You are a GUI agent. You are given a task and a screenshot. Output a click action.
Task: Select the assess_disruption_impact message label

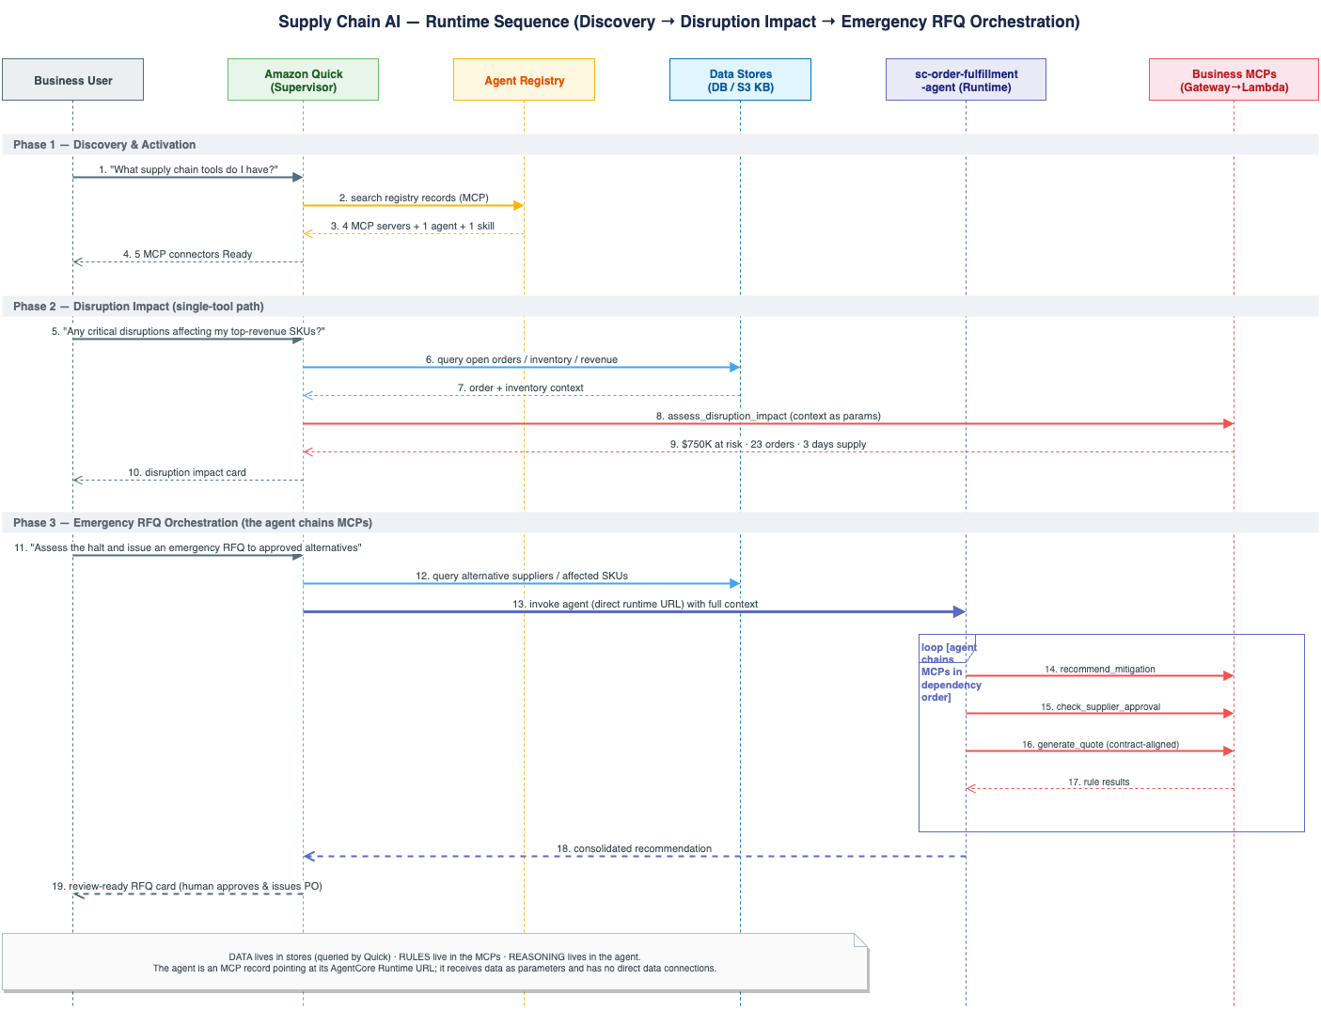[x=768, y=416]
